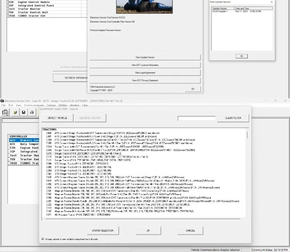This screenshot has height=252, width=290.
Task: Click the TRACTORS category header
Action: (49, 129)
